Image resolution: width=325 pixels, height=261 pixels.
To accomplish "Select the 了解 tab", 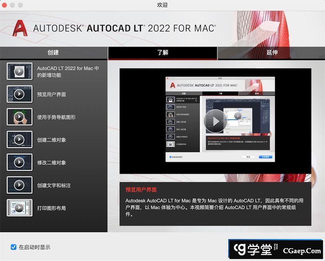I will 162,53.
